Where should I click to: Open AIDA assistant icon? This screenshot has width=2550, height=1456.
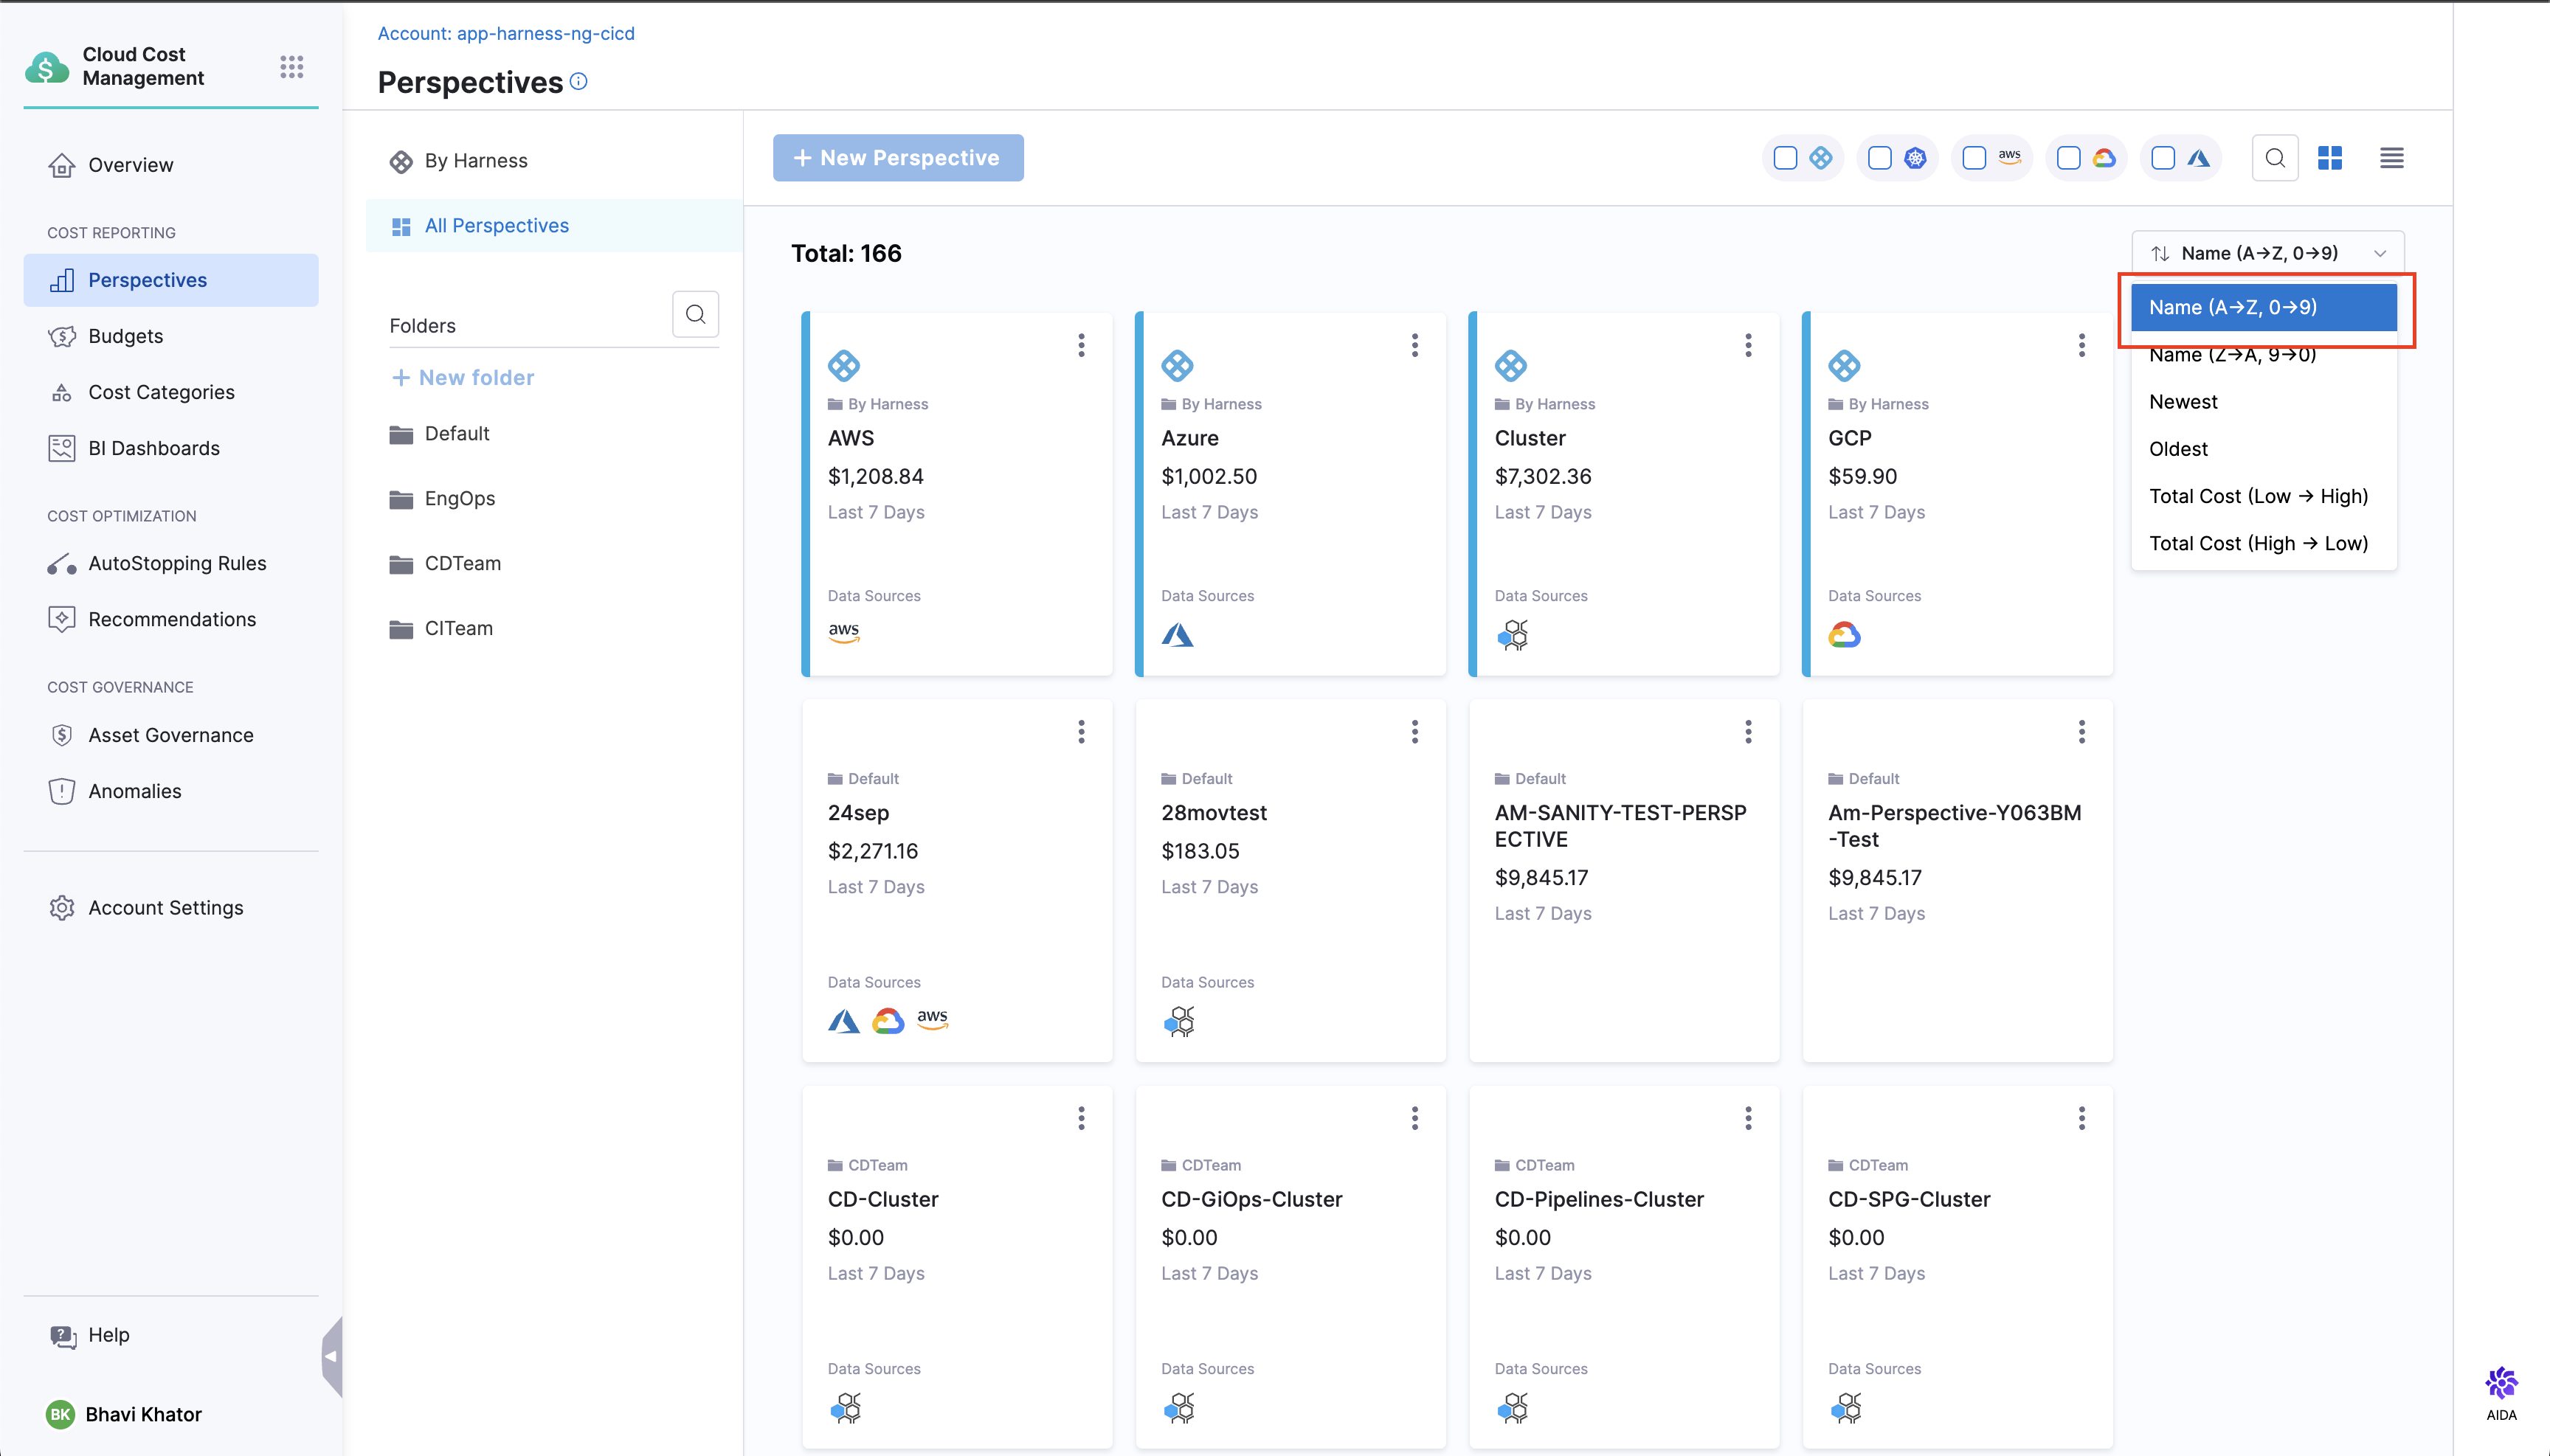(x=2501, y=1393)
